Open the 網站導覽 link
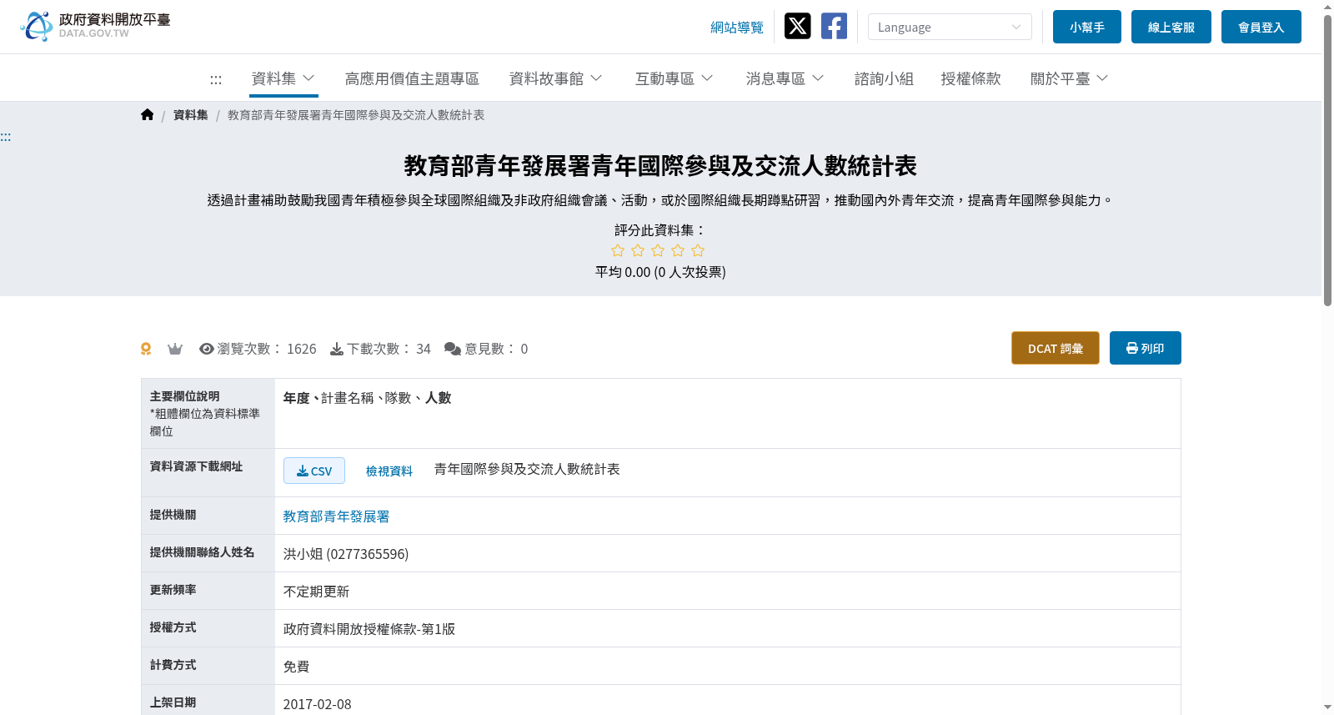The height and width of the screenshot is (715, 1334). (x=737, y=28)
